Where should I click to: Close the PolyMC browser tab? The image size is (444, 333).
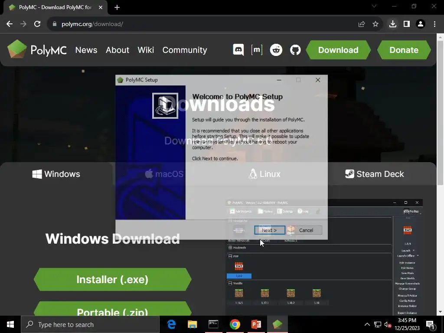101,7
